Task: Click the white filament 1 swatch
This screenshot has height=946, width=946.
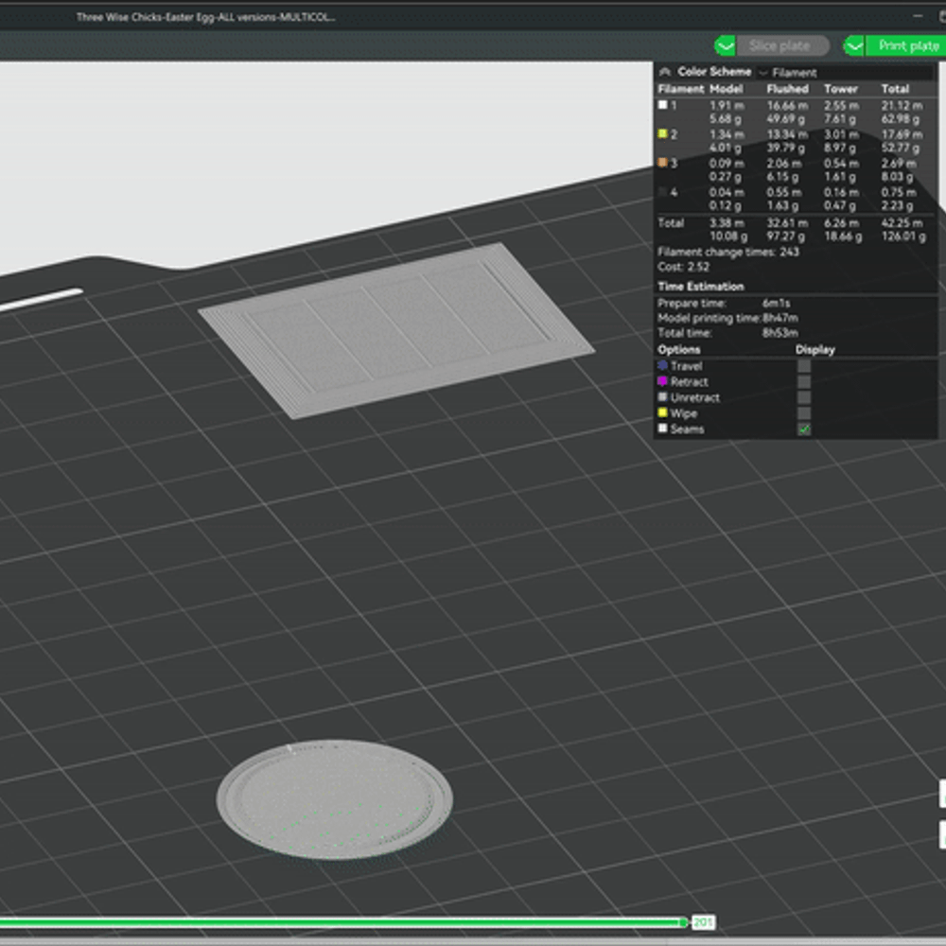Action: point(662,105)
